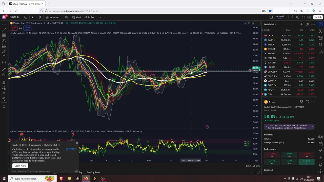Viewport: 324px width, 182px height.
Task: Click the trash Remove objects icon
Action: [4, 106]
